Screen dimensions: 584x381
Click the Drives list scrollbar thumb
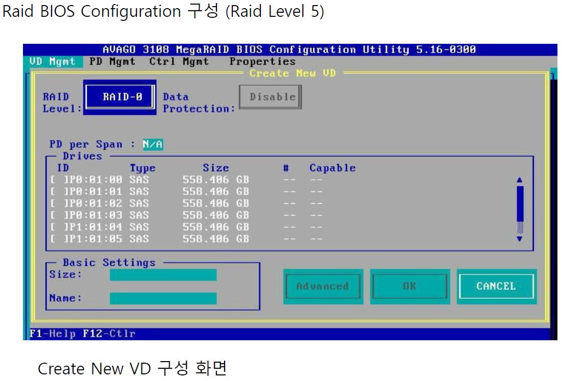tap(520, 204)
